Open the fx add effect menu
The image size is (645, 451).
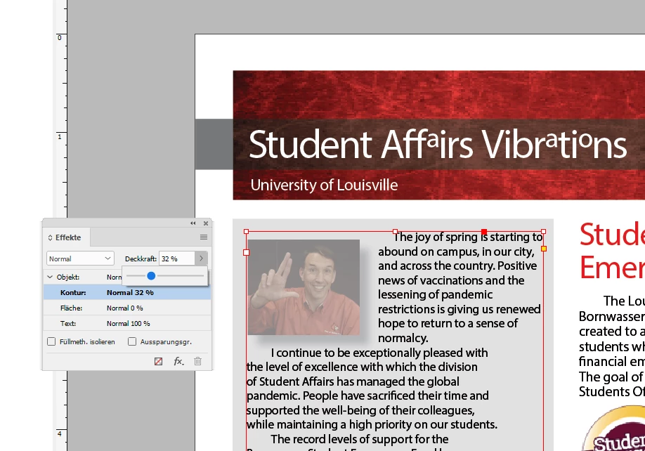[178, 361]
